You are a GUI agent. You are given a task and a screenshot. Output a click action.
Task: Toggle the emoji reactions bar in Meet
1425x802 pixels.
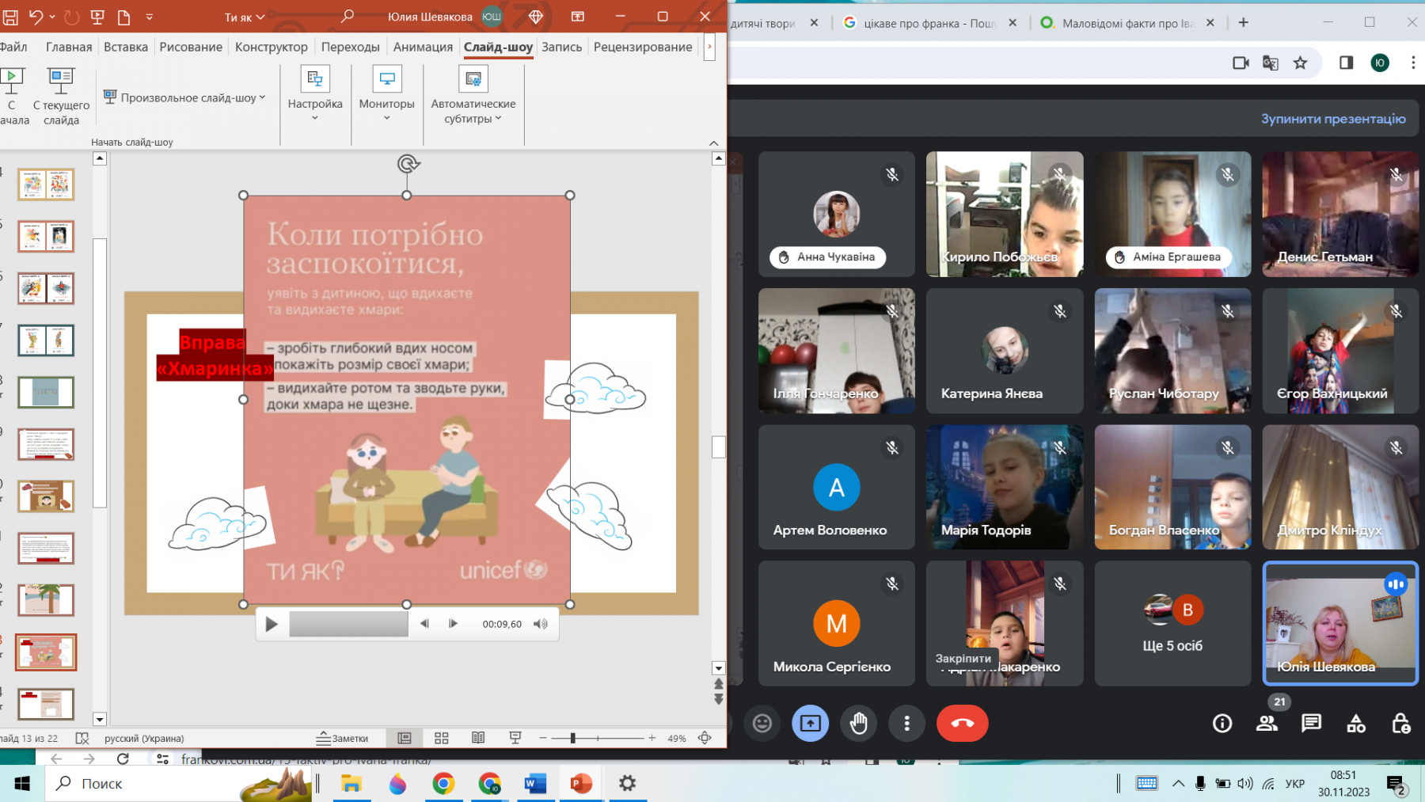762,723
